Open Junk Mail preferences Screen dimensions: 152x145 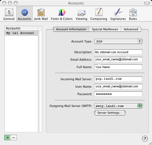pyautogui.click(x=41, y=14)
